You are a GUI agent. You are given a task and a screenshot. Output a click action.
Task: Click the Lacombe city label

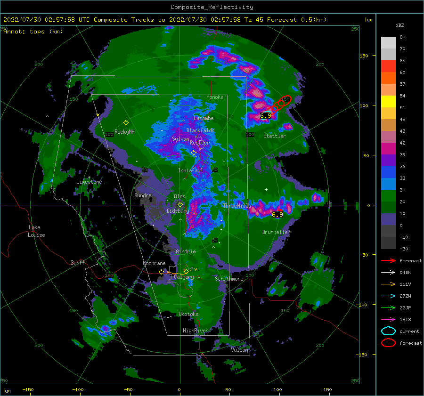point(204,118)
